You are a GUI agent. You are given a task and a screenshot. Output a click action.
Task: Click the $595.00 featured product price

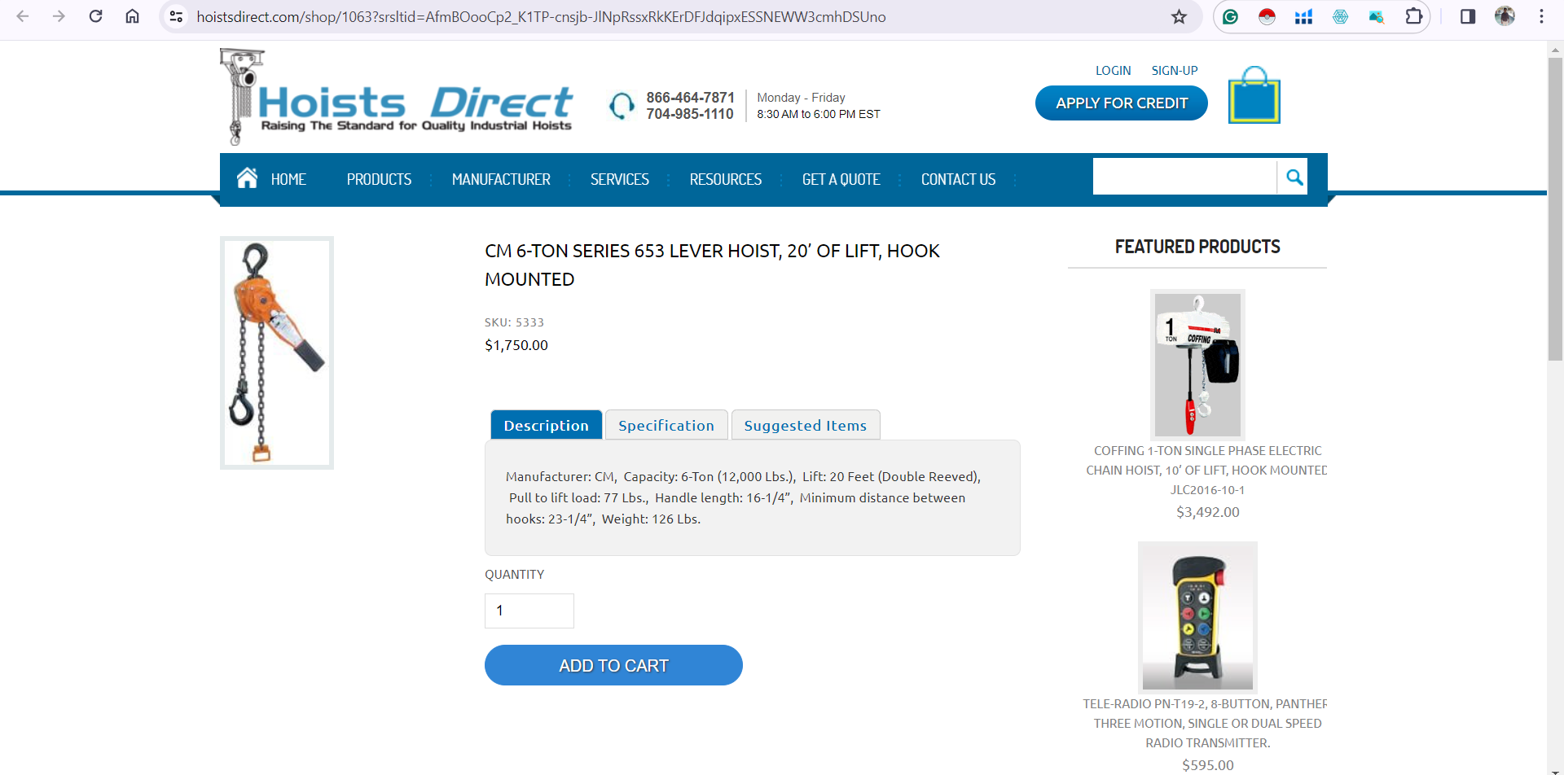pos(1207,765)
